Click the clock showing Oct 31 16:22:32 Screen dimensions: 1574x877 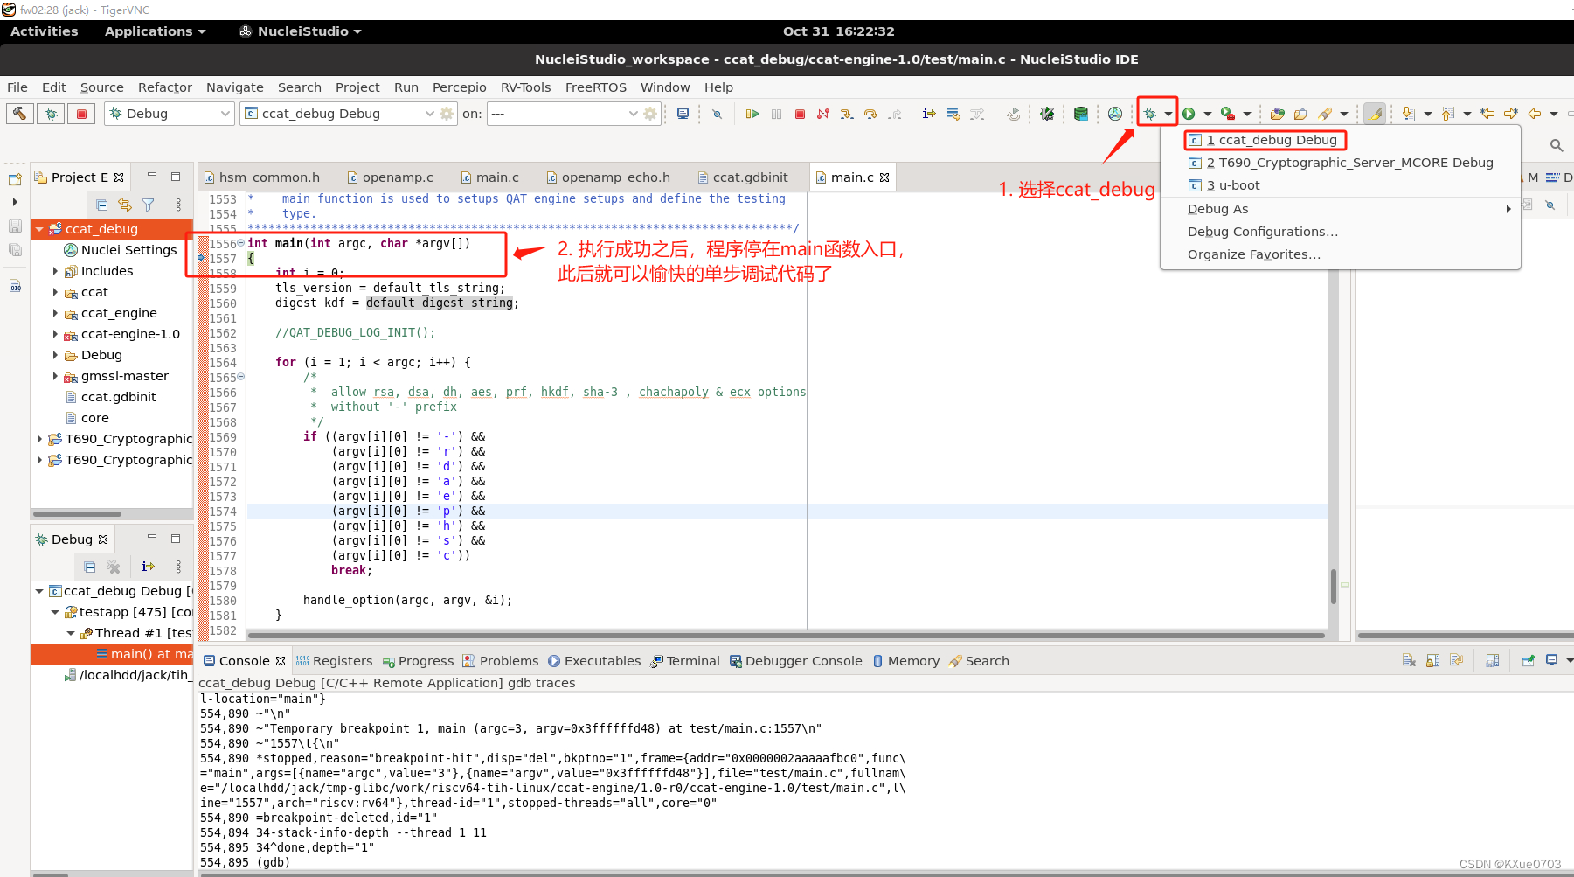click(839, 31)
